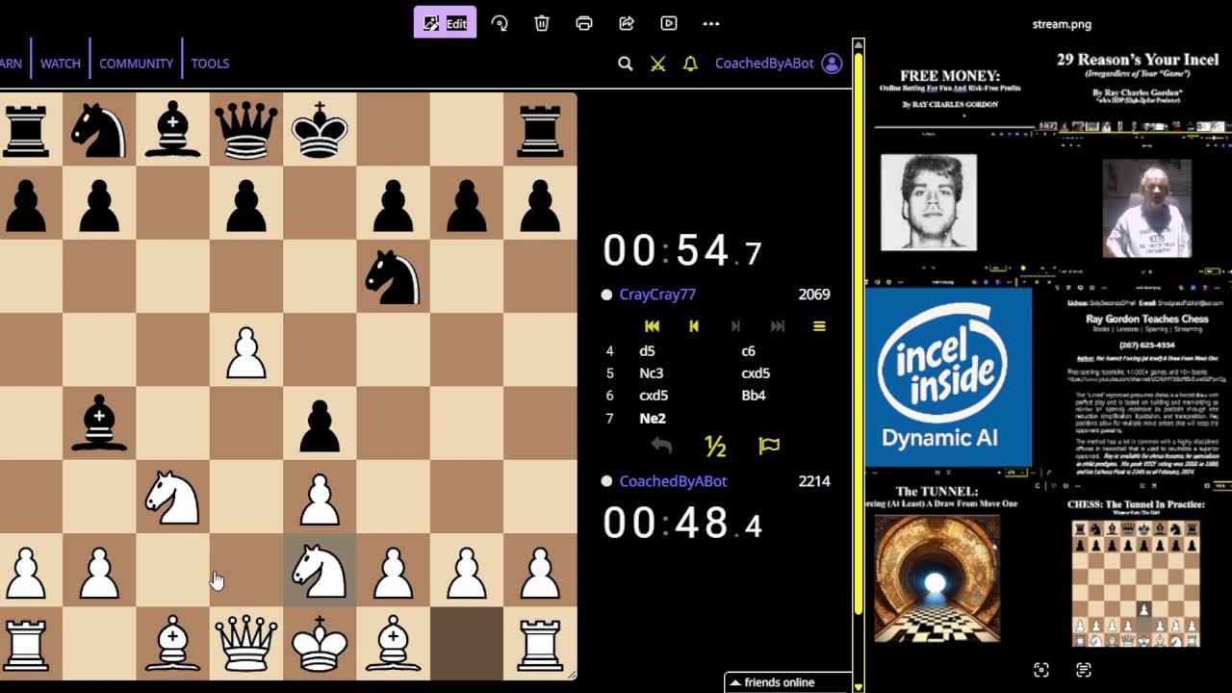The width and height of the screenshot is (1232, 693).
Task: Click the black knight on f6
Action: (x=393, y=277)
